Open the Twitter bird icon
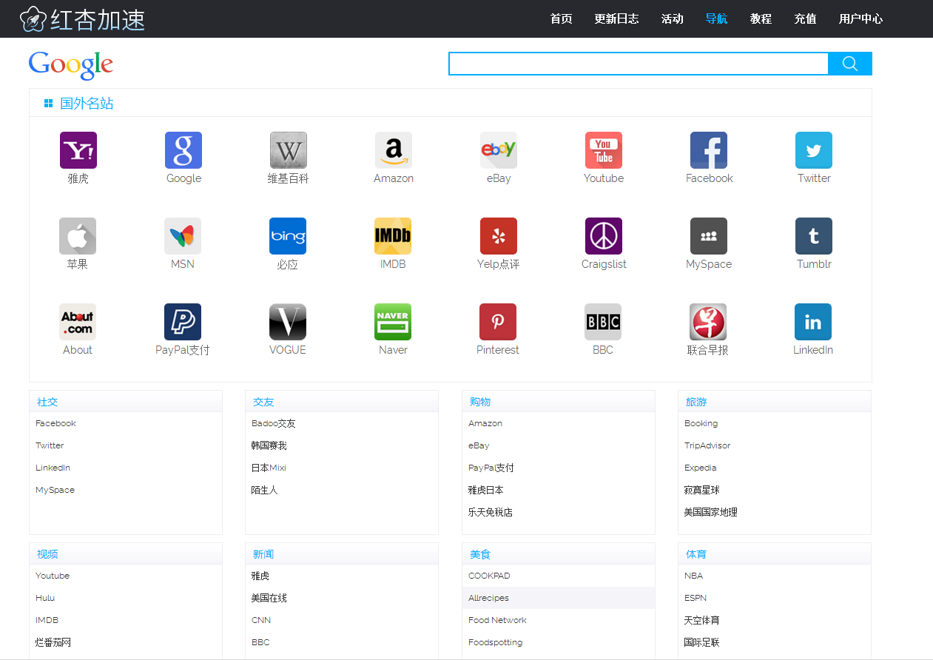 point(813,150)
